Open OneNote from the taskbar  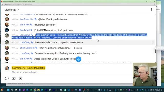tap(24, 90)
